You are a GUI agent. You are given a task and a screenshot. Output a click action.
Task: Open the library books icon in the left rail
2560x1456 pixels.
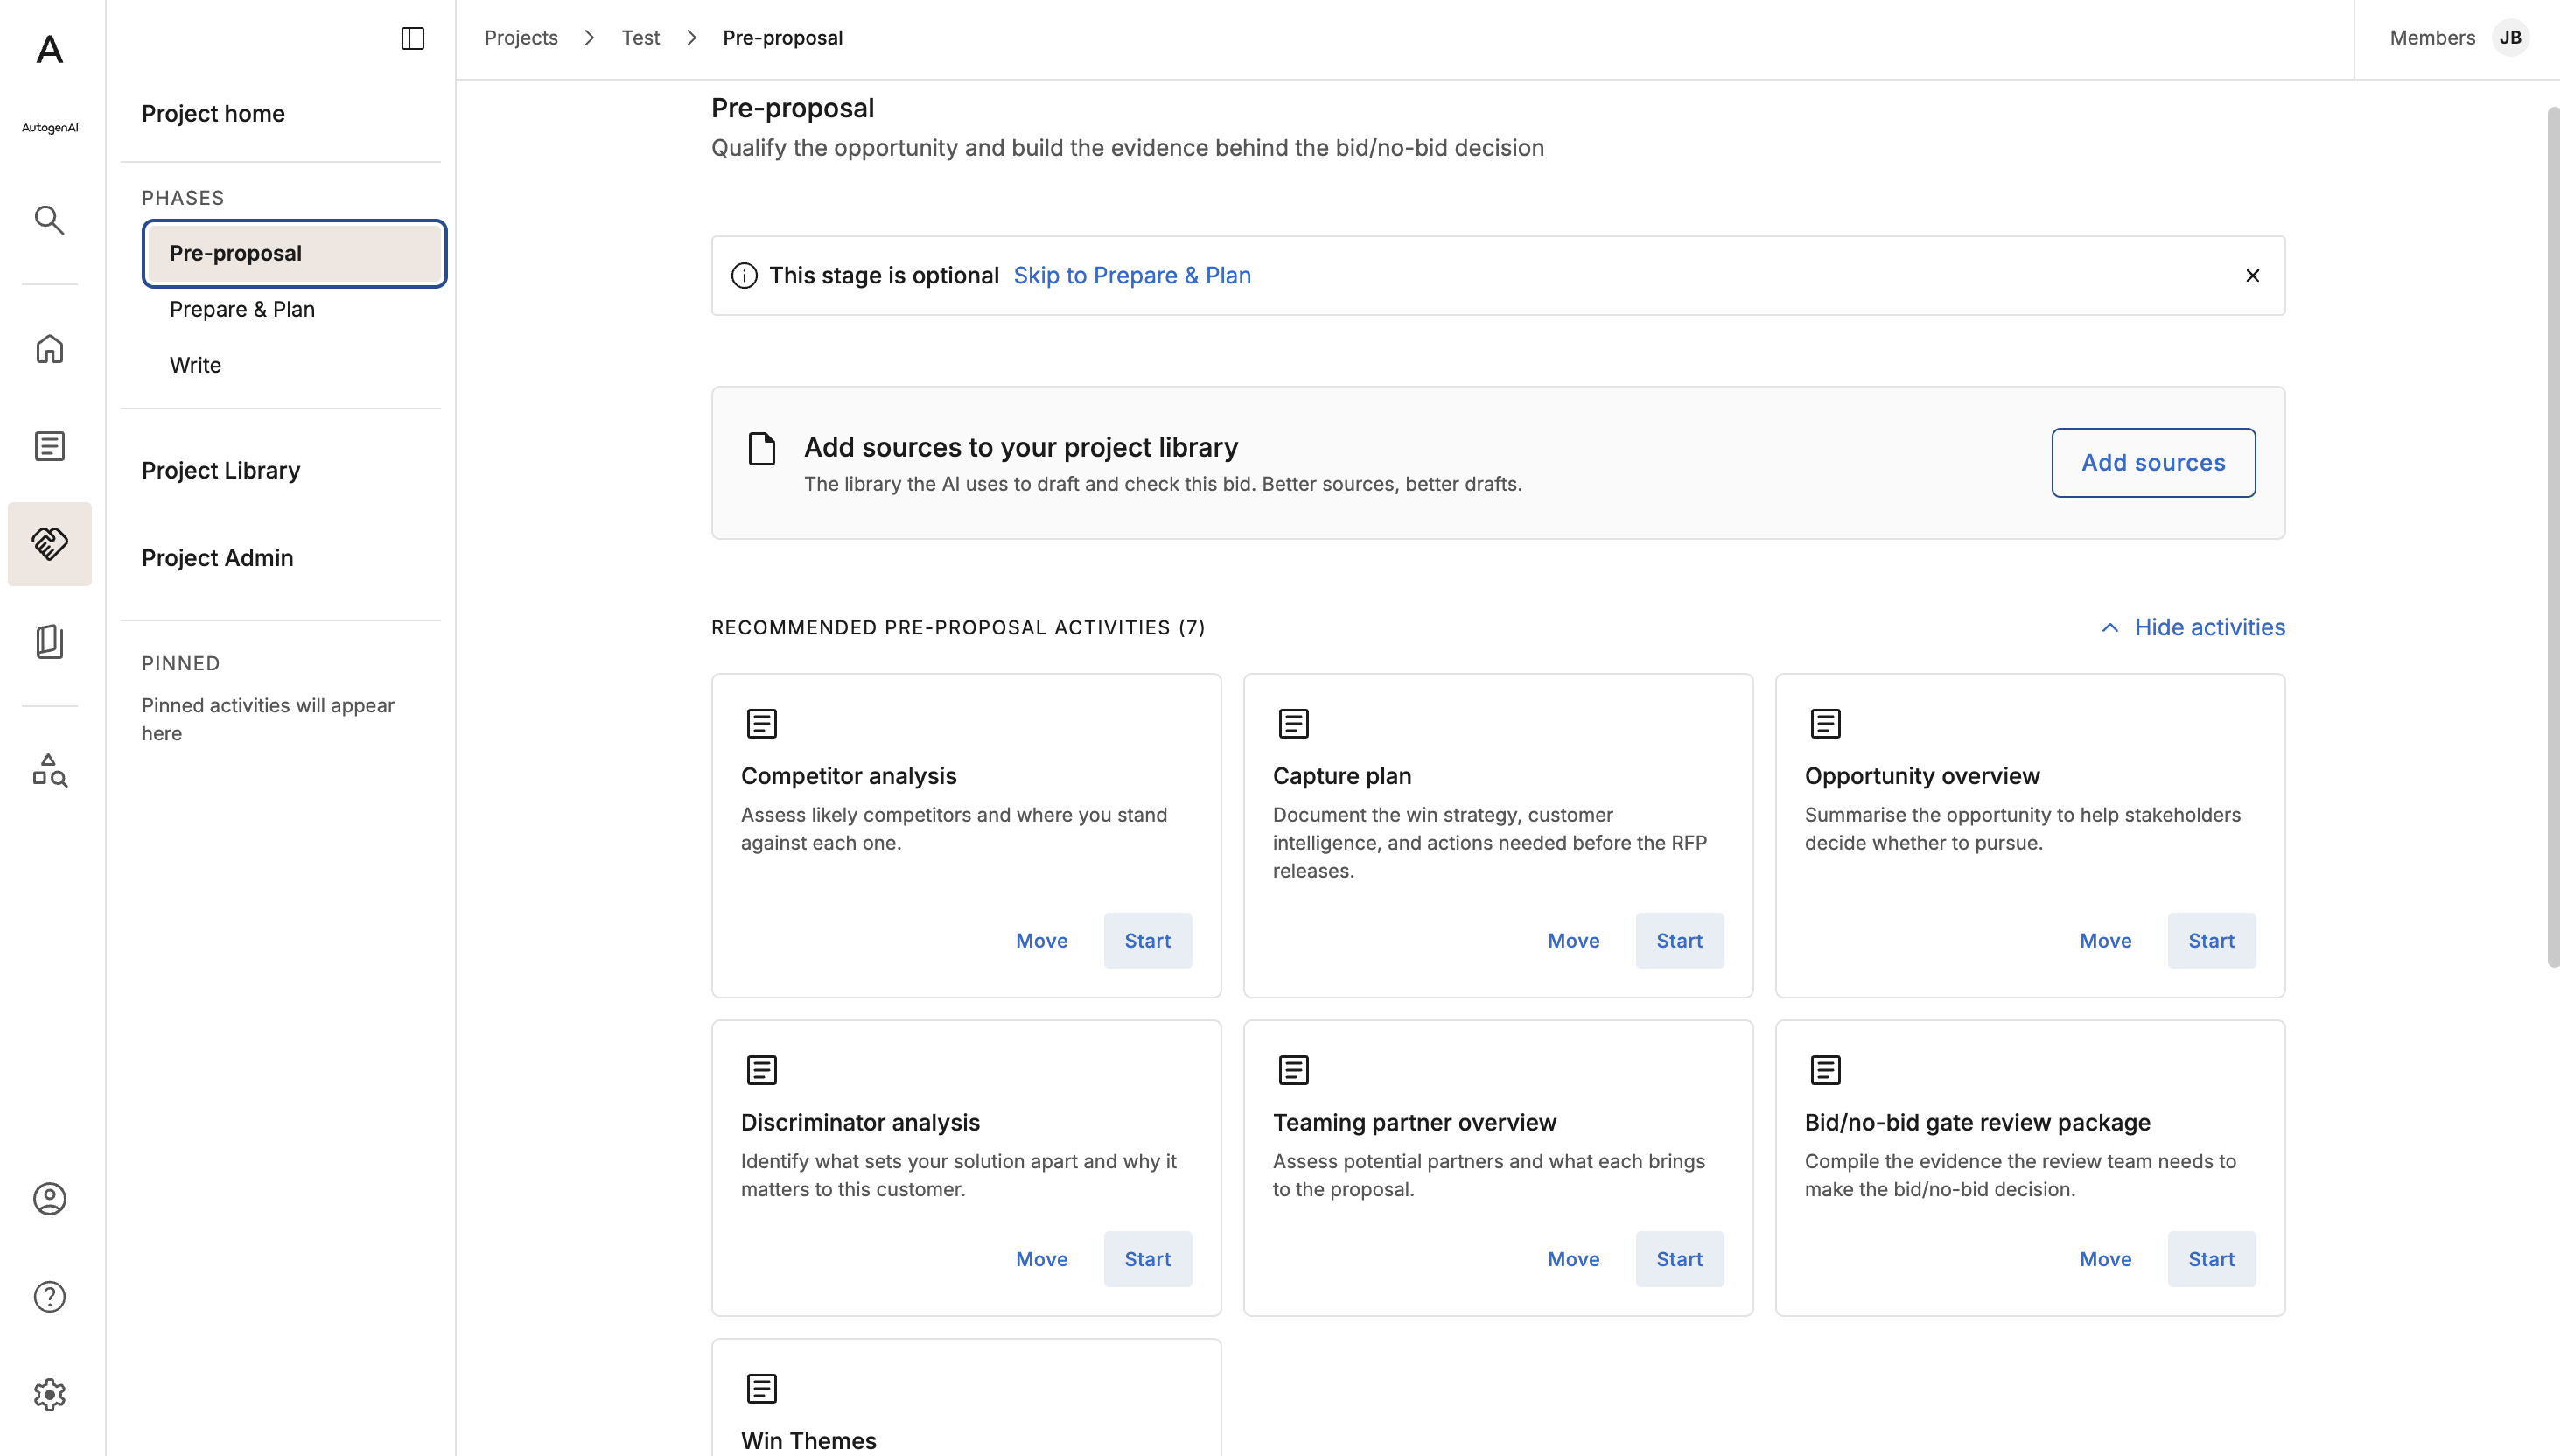[x=49, y=641]
